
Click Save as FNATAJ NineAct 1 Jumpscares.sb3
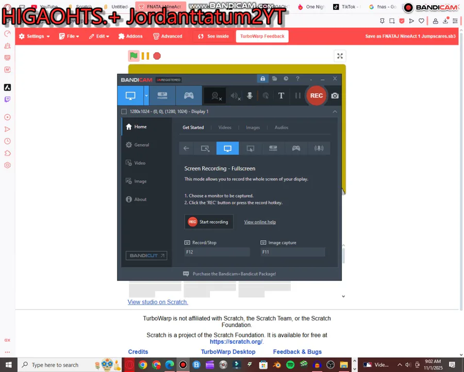click(x=410, y=37)
